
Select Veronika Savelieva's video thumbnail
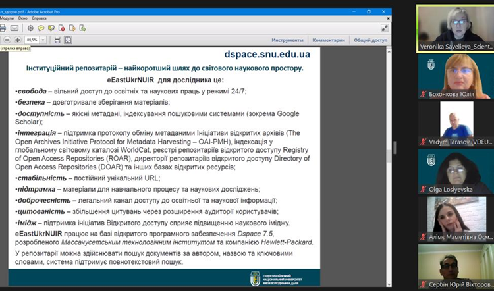[455, 26]
